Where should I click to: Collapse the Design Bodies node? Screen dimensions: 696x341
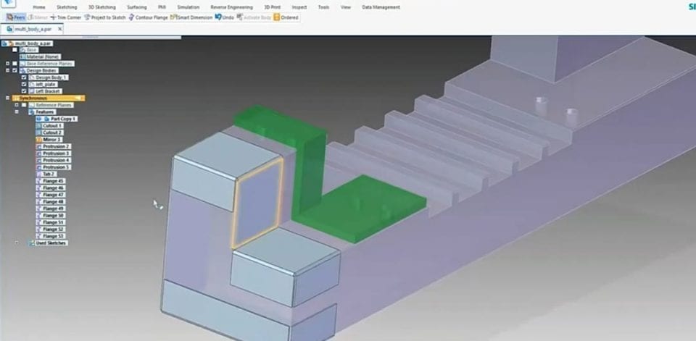7,70
